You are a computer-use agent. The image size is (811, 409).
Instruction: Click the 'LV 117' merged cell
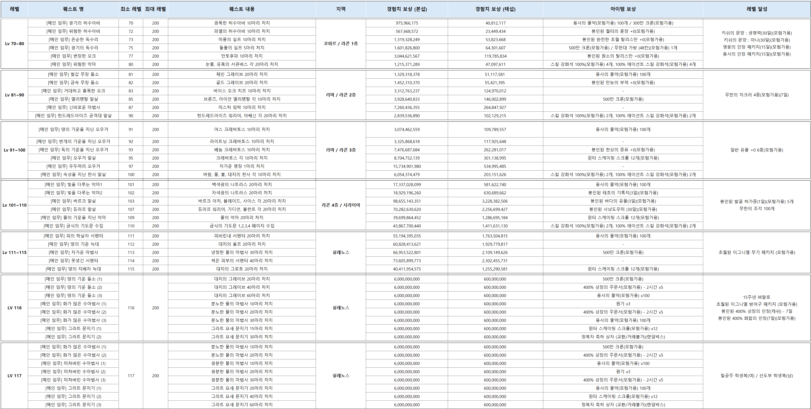coord(15,376)
